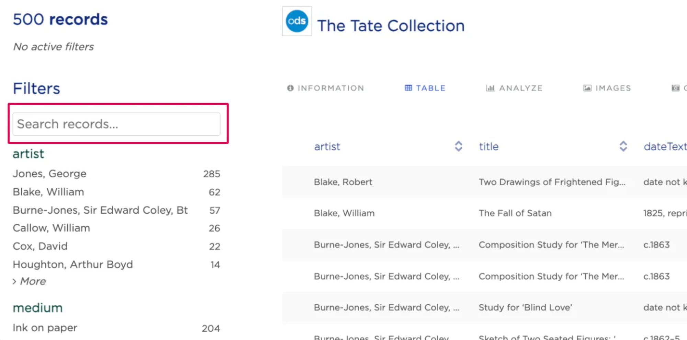This screenshot has width=687, height=340.
Task: Open the Analyze tab
Action: (x=514, y=88)
